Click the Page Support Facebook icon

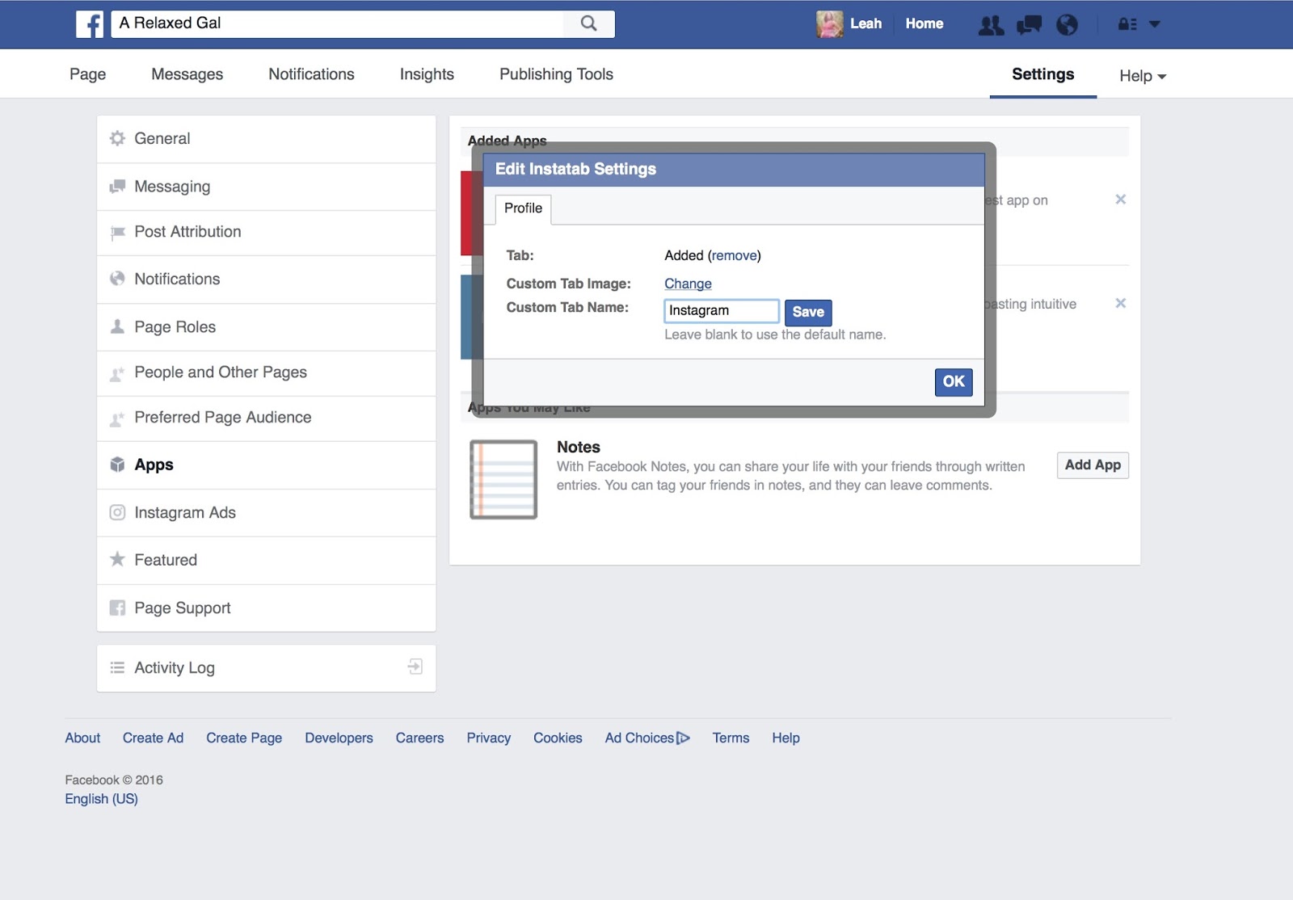tap(117, 608)
